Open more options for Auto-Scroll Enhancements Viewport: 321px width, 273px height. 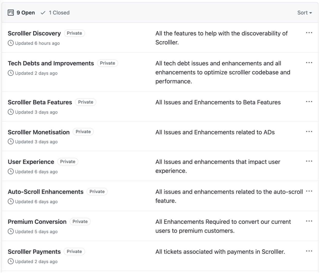click(x=309, y=191)
